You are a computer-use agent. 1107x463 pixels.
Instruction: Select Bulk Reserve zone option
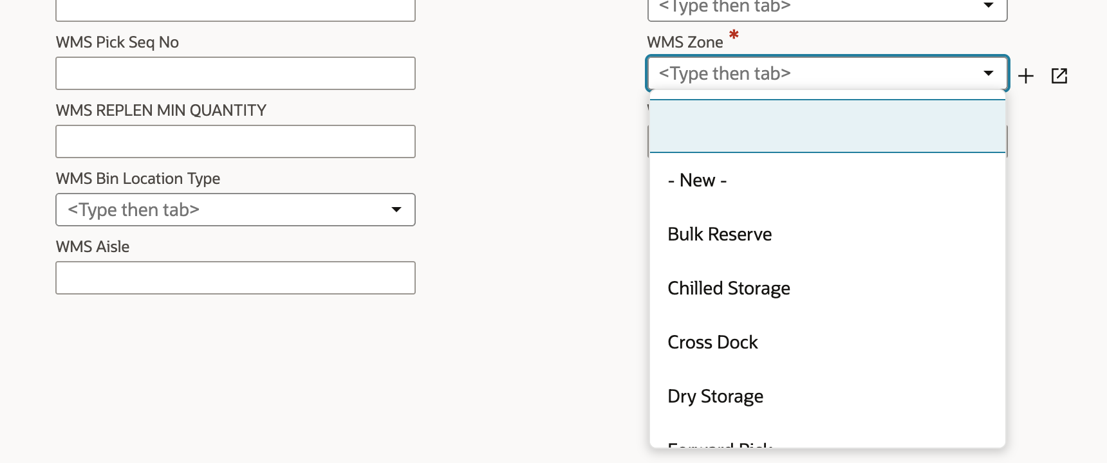(x=828, y=234)
